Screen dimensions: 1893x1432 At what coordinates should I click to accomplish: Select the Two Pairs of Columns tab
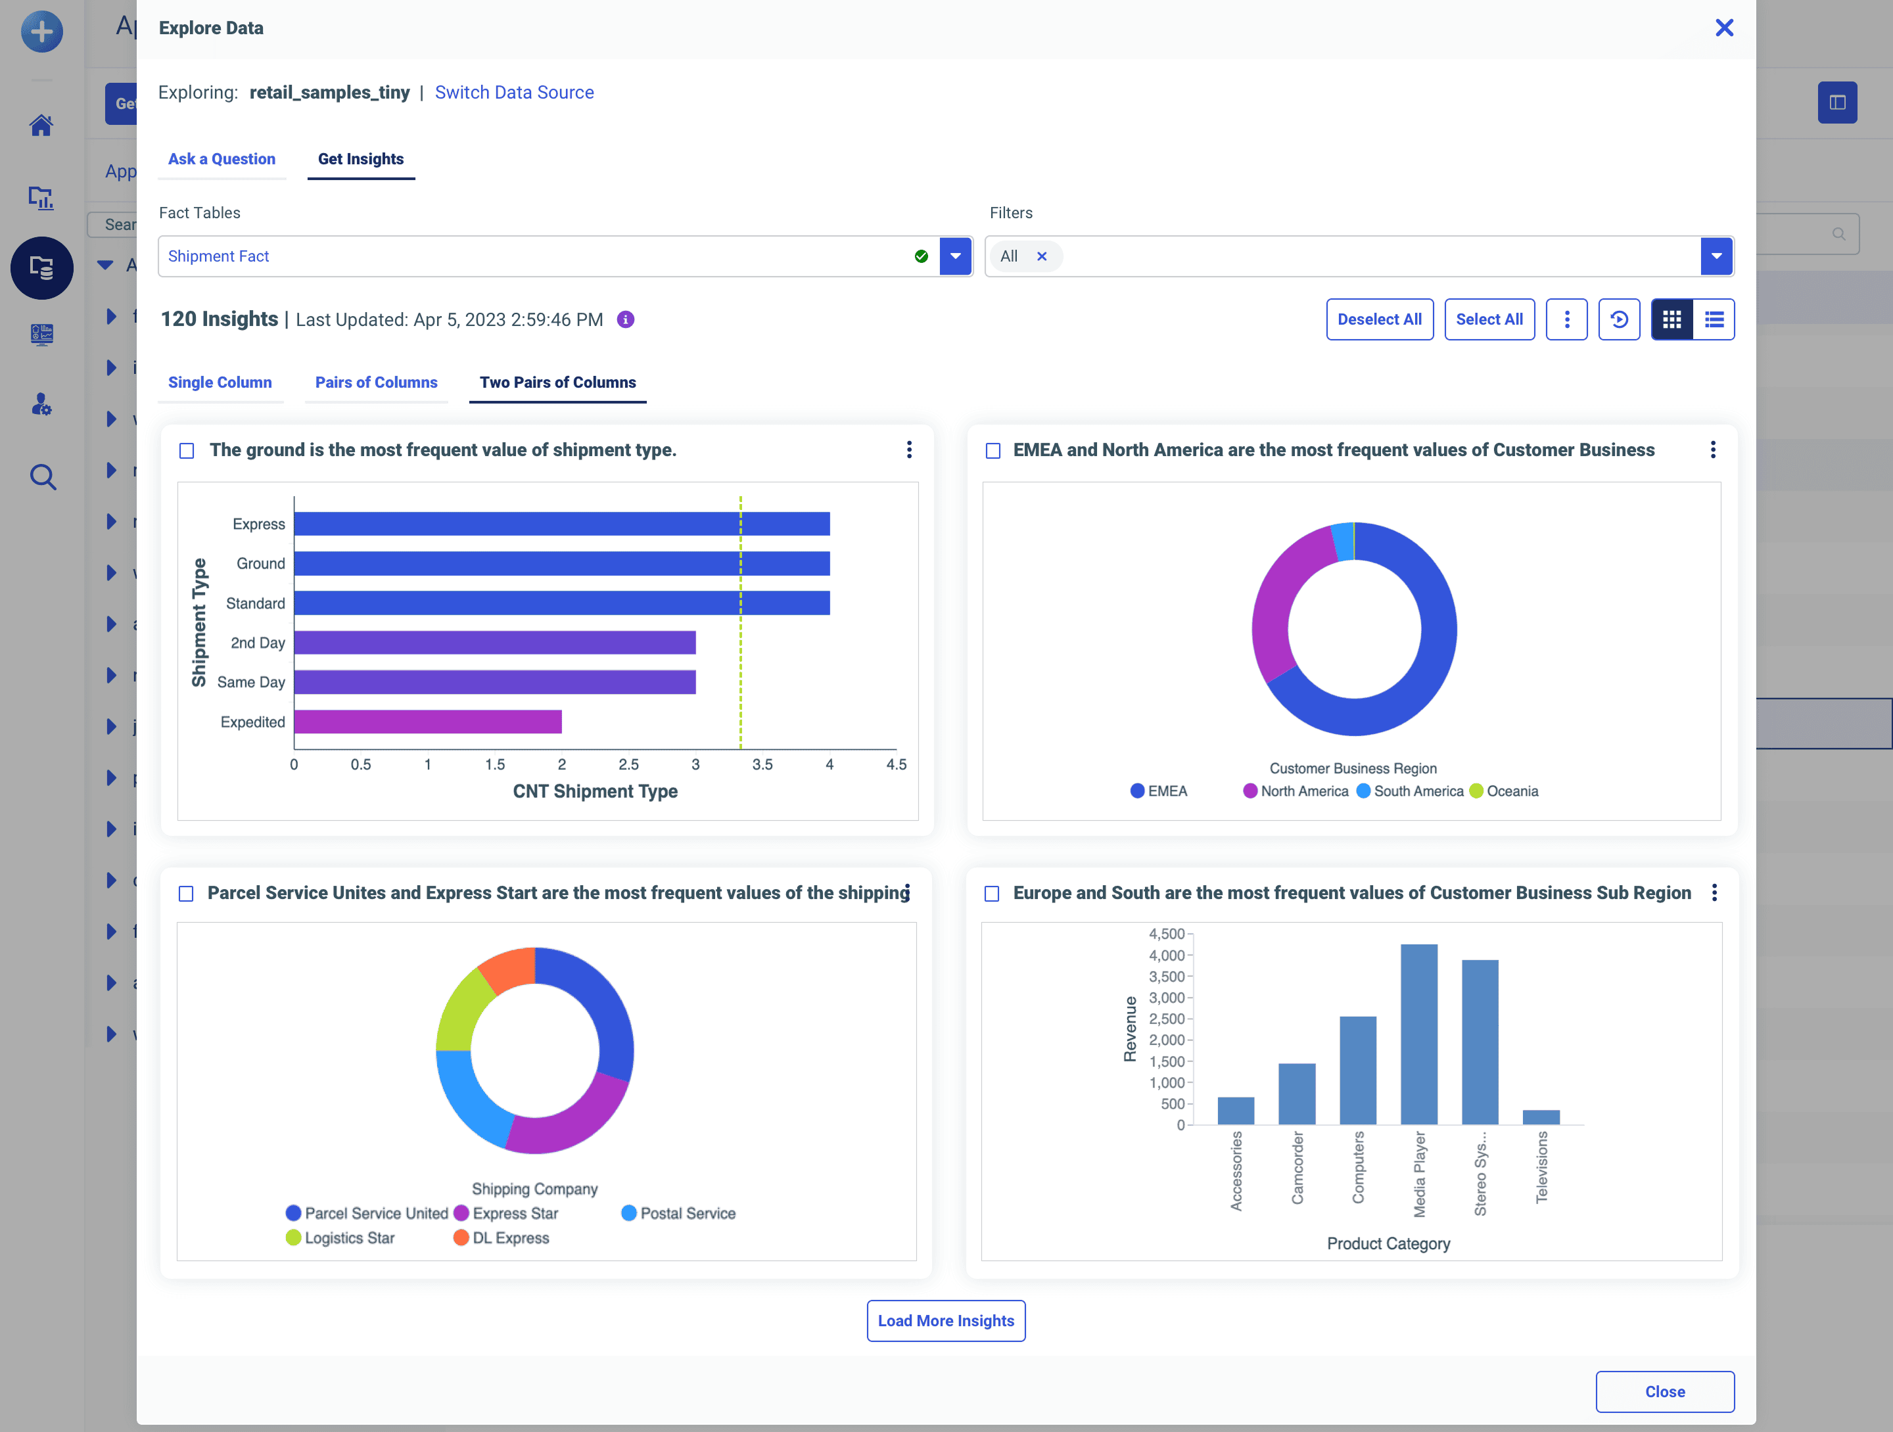pyautogui.click(x=557, y=382)
